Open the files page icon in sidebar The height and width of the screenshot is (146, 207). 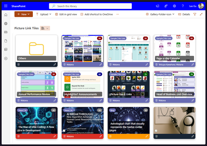pos(6,41)
